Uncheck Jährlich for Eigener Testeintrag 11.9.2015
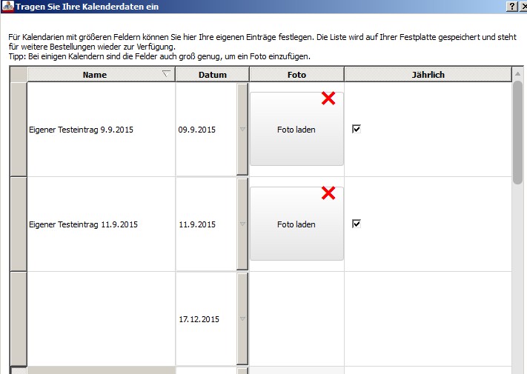This screenshot has height=374, width=527. (x=357, y=224)
